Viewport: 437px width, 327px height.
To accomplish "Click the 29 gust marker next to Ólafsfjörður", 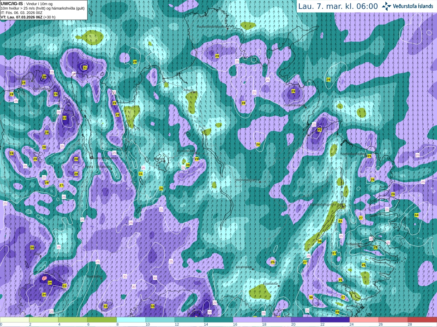I will [56, 94].
